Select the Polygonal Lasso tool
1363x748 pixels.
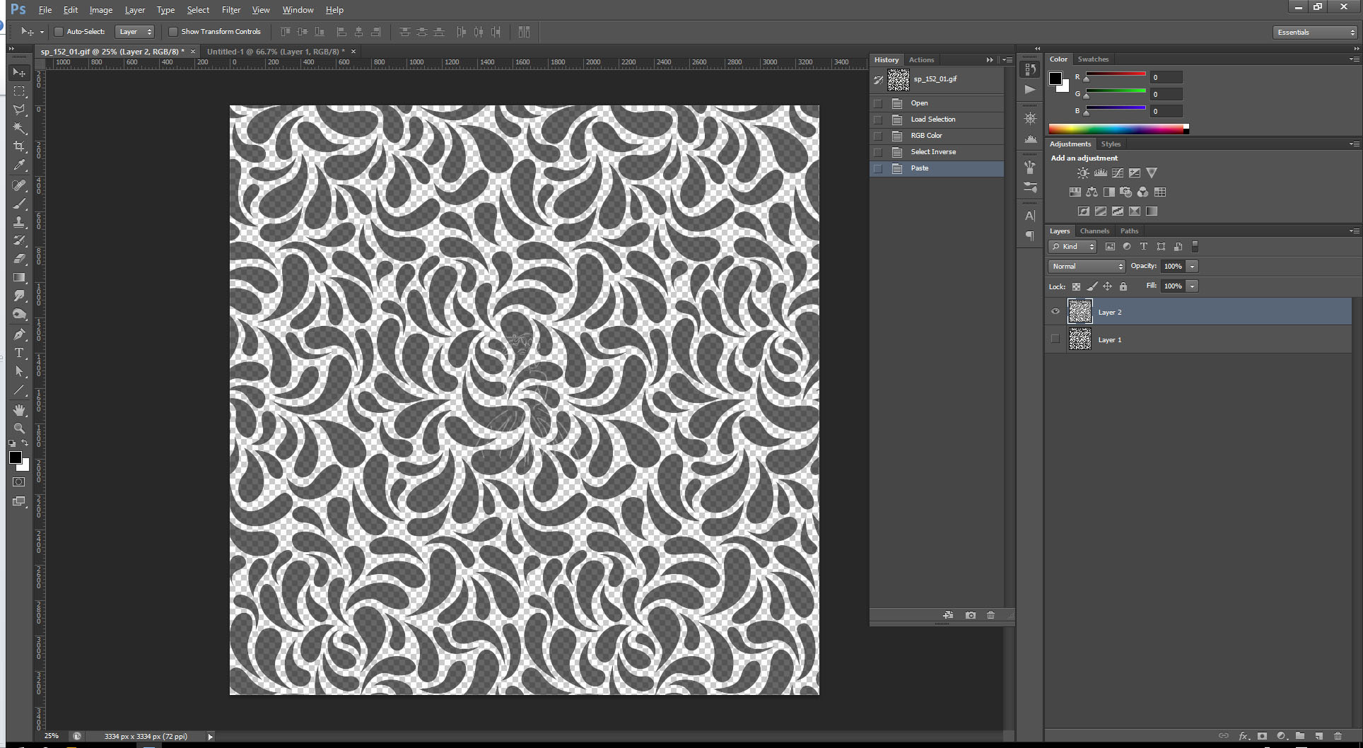pos(19,110)
